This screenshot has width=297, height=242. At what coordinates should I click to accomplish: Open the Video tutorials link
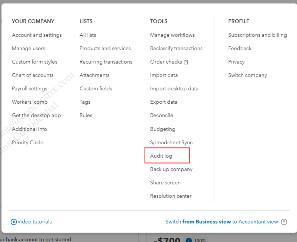[33, 222]
